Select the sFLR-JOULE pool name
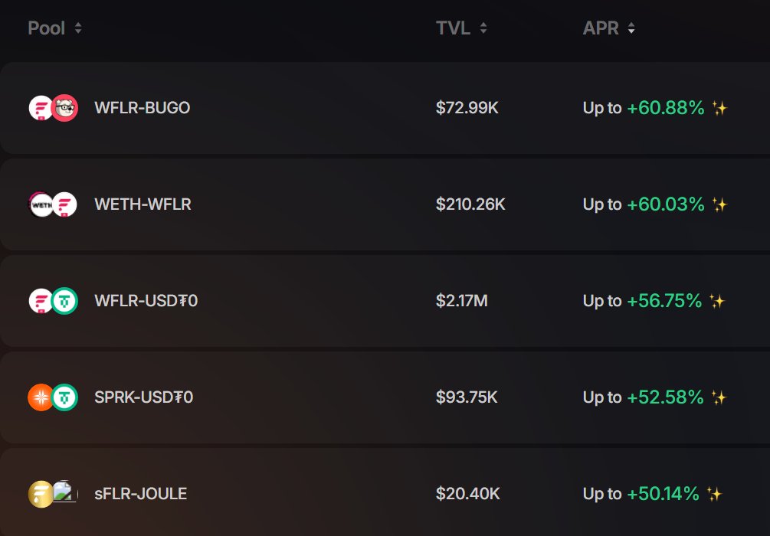 click(x=140, y=494)
